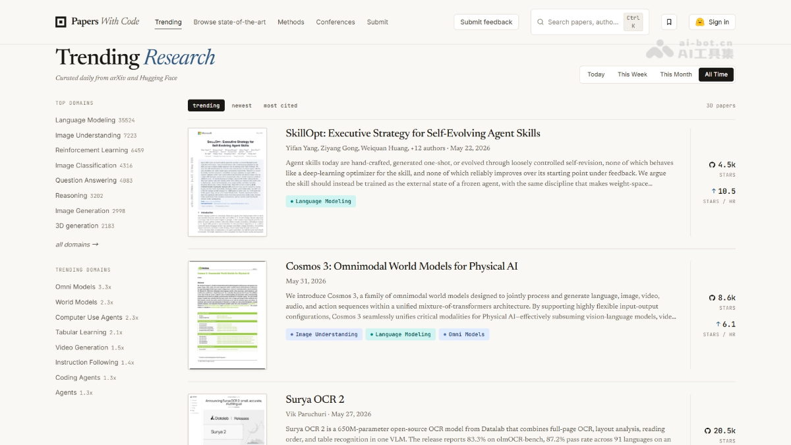
Task: Click author Vik Paruchuri
Action: [x=307, y=414]
